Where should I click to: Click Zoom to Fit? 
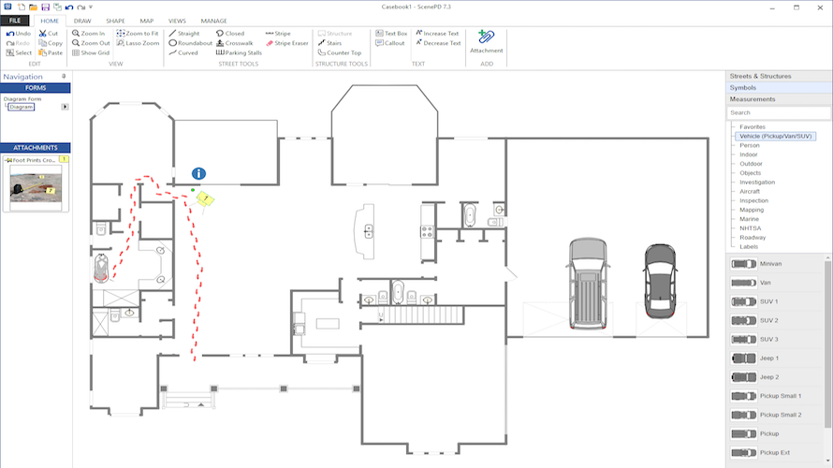tap(138, 34)
